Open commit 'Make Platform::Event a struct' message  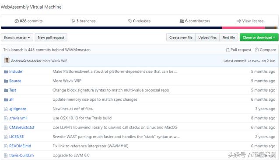coord(115,71)
